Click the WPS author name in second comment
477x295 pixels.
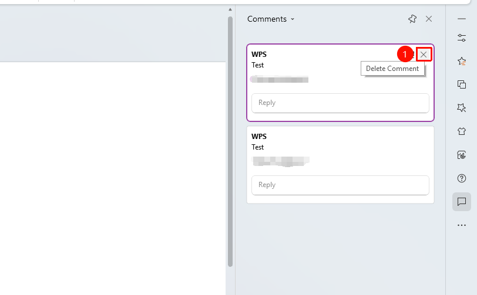[259, 137]
